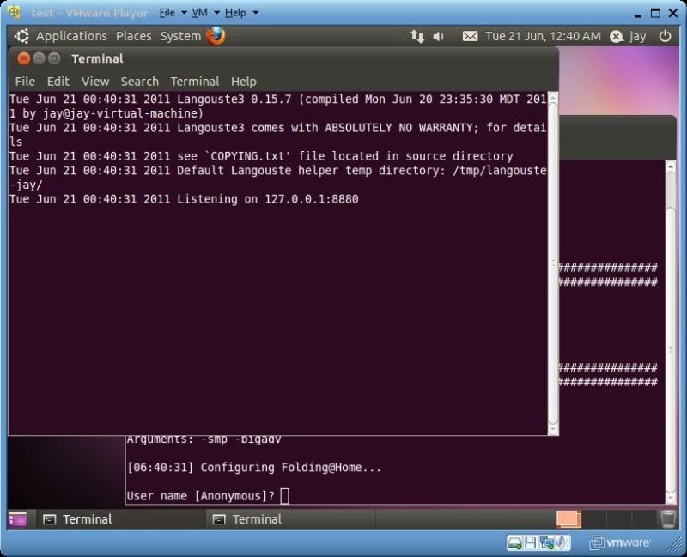Screen dimensions: 687x557
Task: Open the mail envelope messaging menu
Action: click(470, 36)
